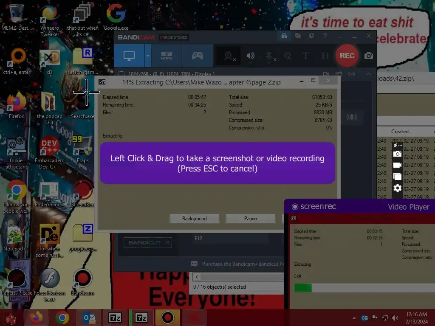Open ScreenRec settings gear icon
Image resolution: width=435 pixels, height=326 pixels.
397,188
